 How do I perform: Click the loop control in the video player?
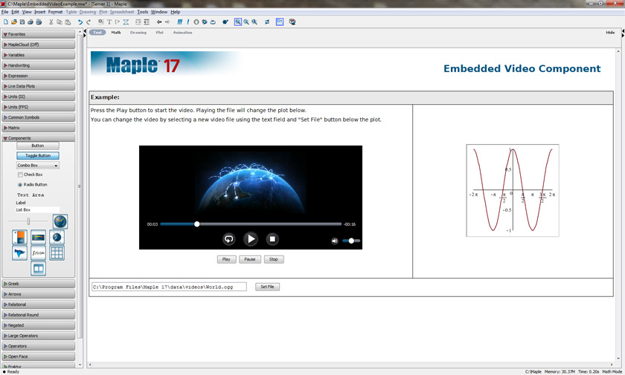click(x=229, y=239)
